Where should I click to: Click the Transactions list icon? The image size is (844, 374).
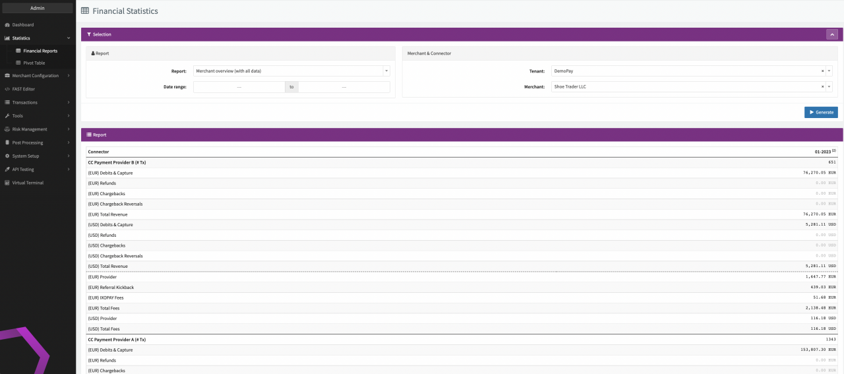coord(7,103)
